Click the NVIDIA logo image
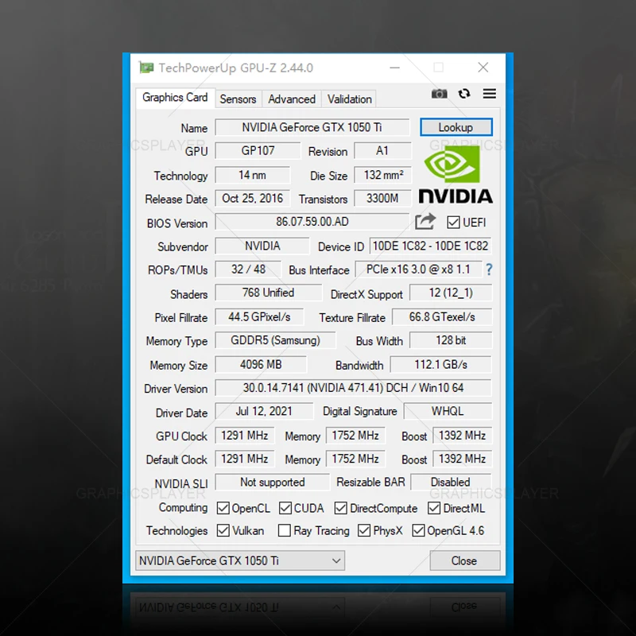The width and height of the screenshot is (636, 636). (456, 175)
